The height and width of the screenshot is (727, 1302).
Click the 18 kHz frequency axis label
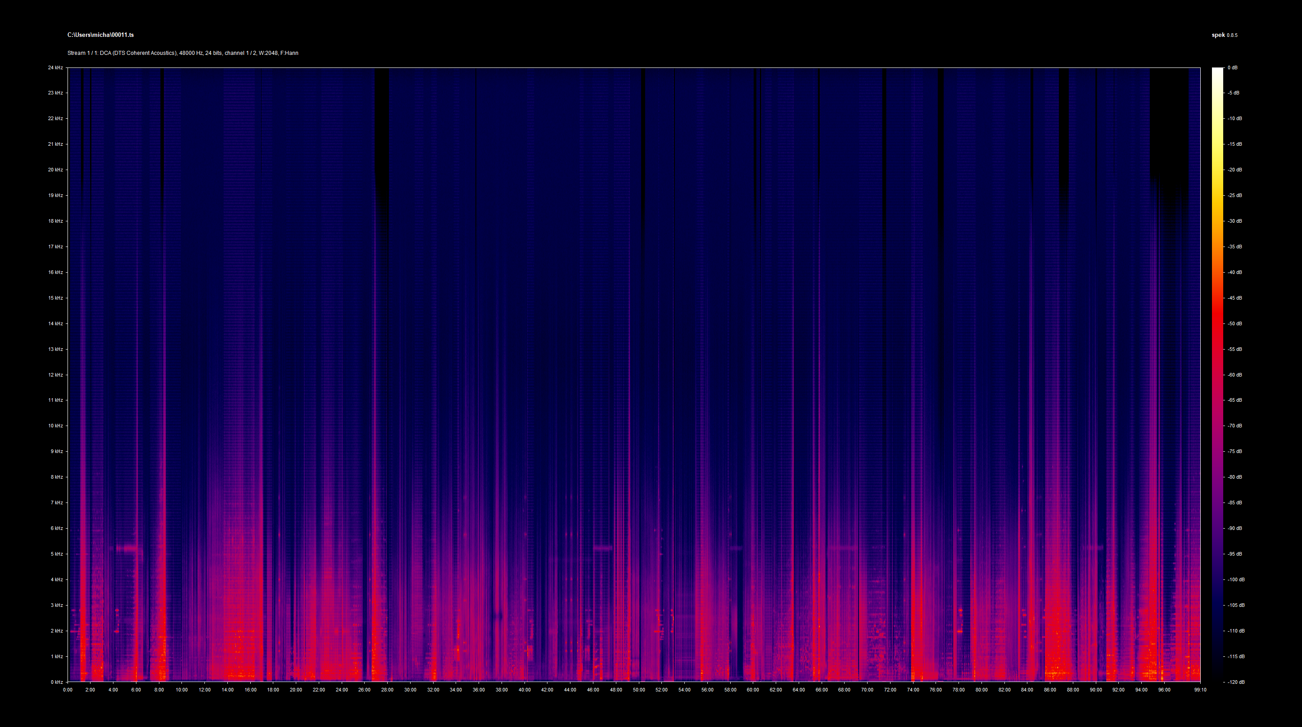tap(55, 221)
